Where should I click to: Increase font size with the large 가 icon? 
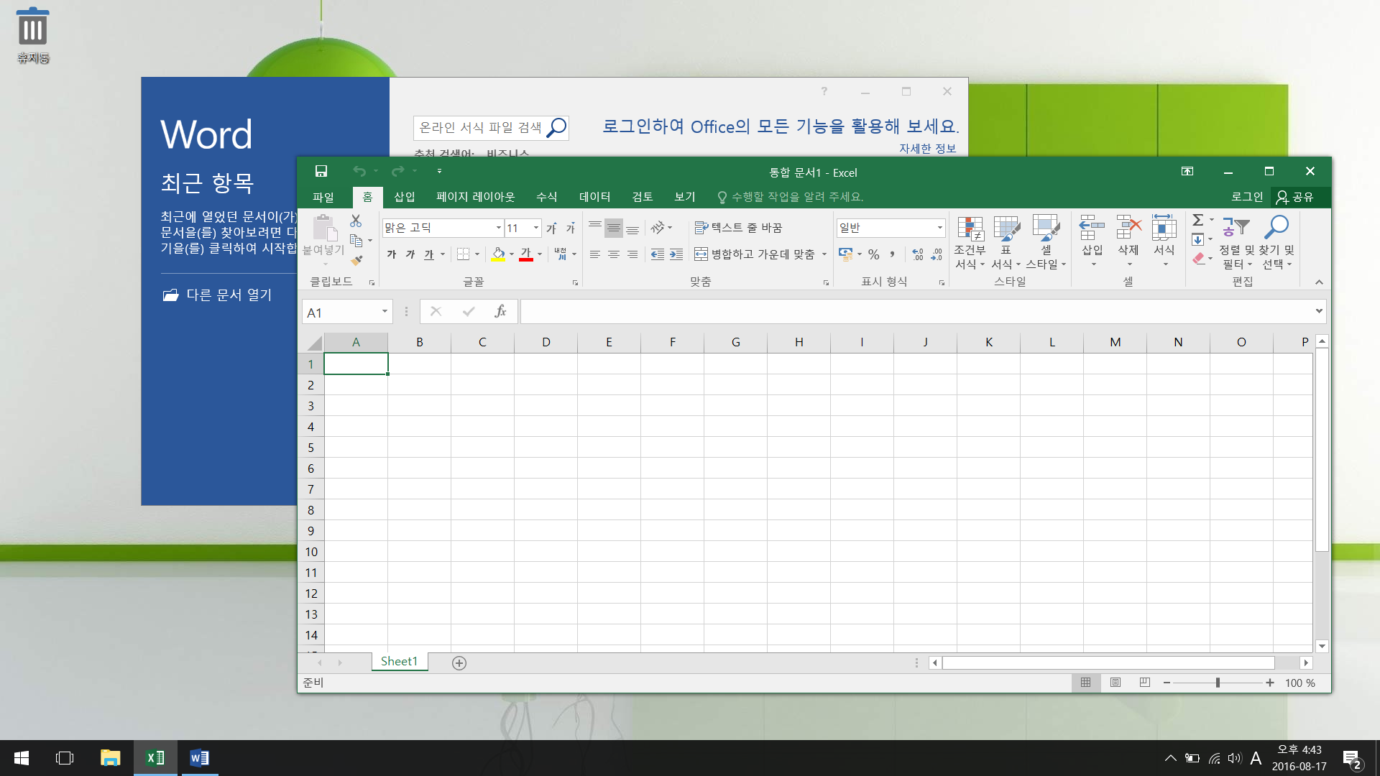[x=551, y=228]
